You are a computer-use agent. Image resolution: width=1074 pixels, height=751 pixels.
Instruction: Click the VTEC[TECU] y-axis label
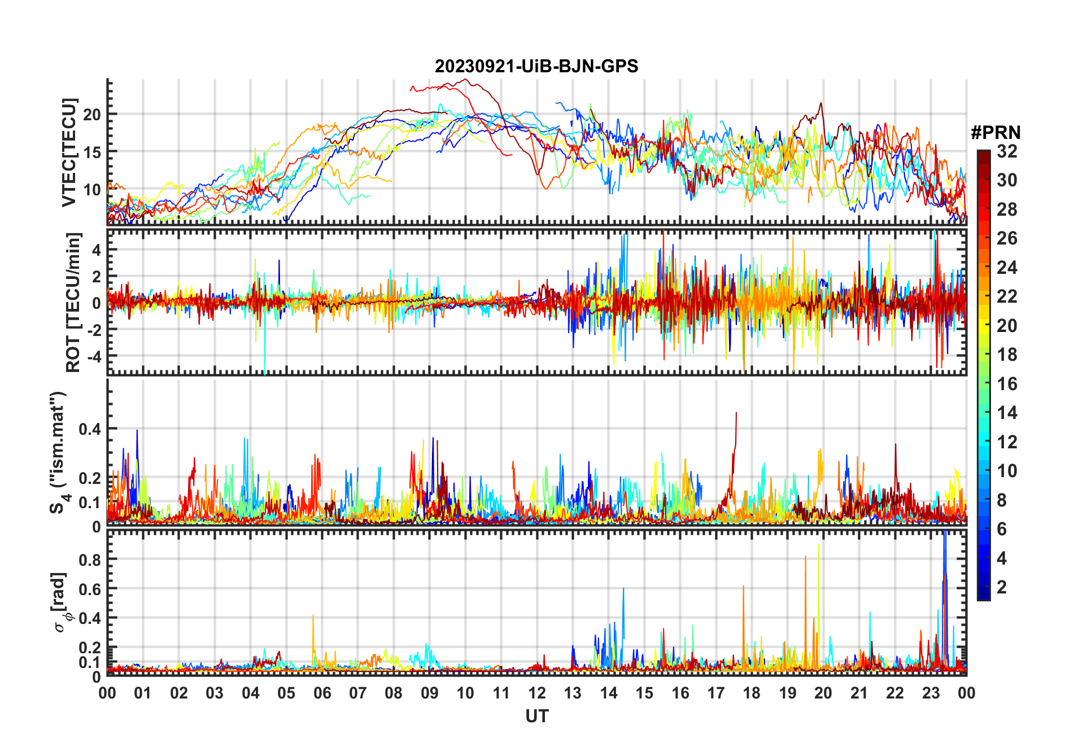(x=69, y=152)
